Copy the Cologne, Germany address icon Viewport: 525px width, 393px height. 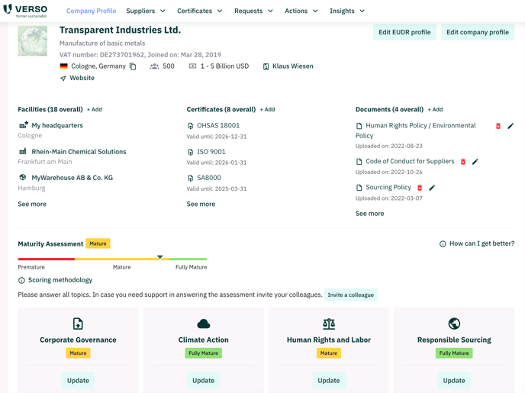pos(133,66)
